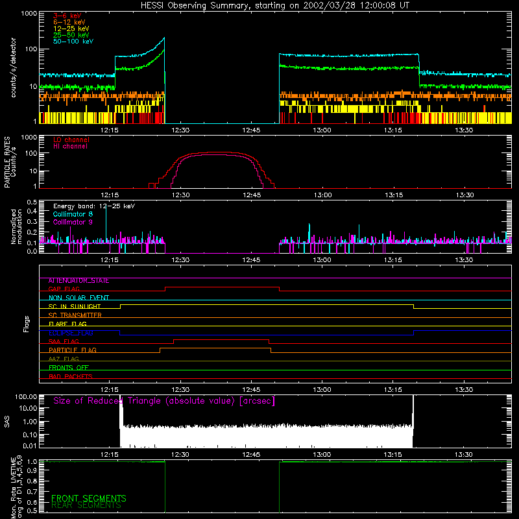Click the FLARE_FLAG label
The image size is (519, 519).
click(67, 324)
